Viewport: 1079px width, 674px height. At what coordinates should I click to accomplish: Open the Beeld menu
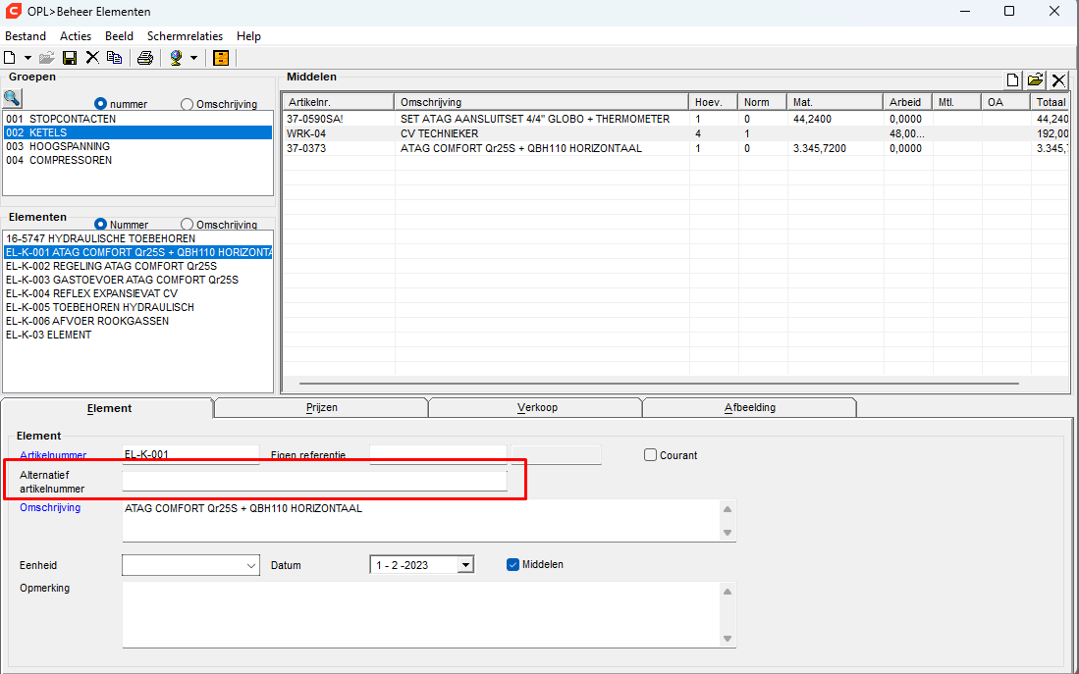point(119,36)
